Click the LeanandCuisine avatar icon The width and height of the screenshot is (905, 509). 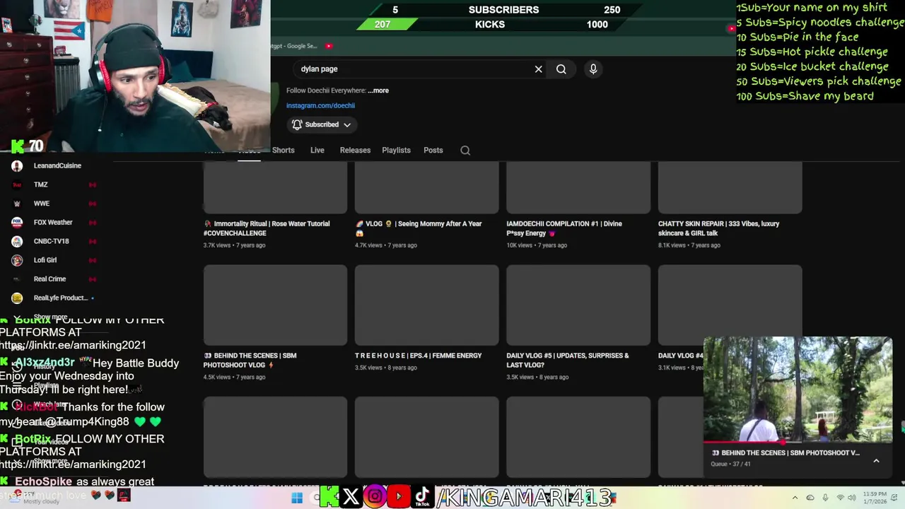click(17, 165)
